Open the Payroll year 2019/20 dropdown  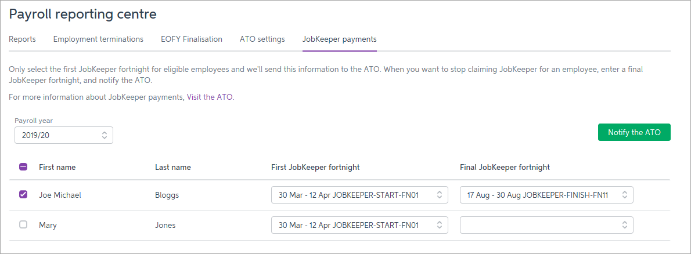tap(64, 135)
